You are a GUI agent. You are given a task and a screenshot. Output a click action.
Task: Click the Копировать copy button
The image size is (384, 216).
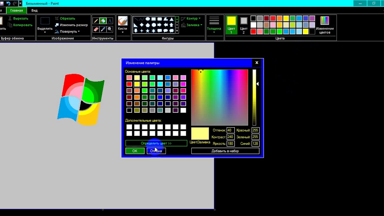click(20, 25)
